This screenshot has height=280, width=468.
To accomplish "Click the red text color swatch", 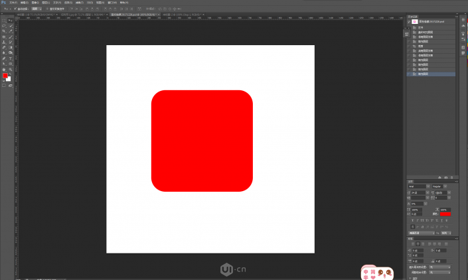I will (x=445, y=214).
